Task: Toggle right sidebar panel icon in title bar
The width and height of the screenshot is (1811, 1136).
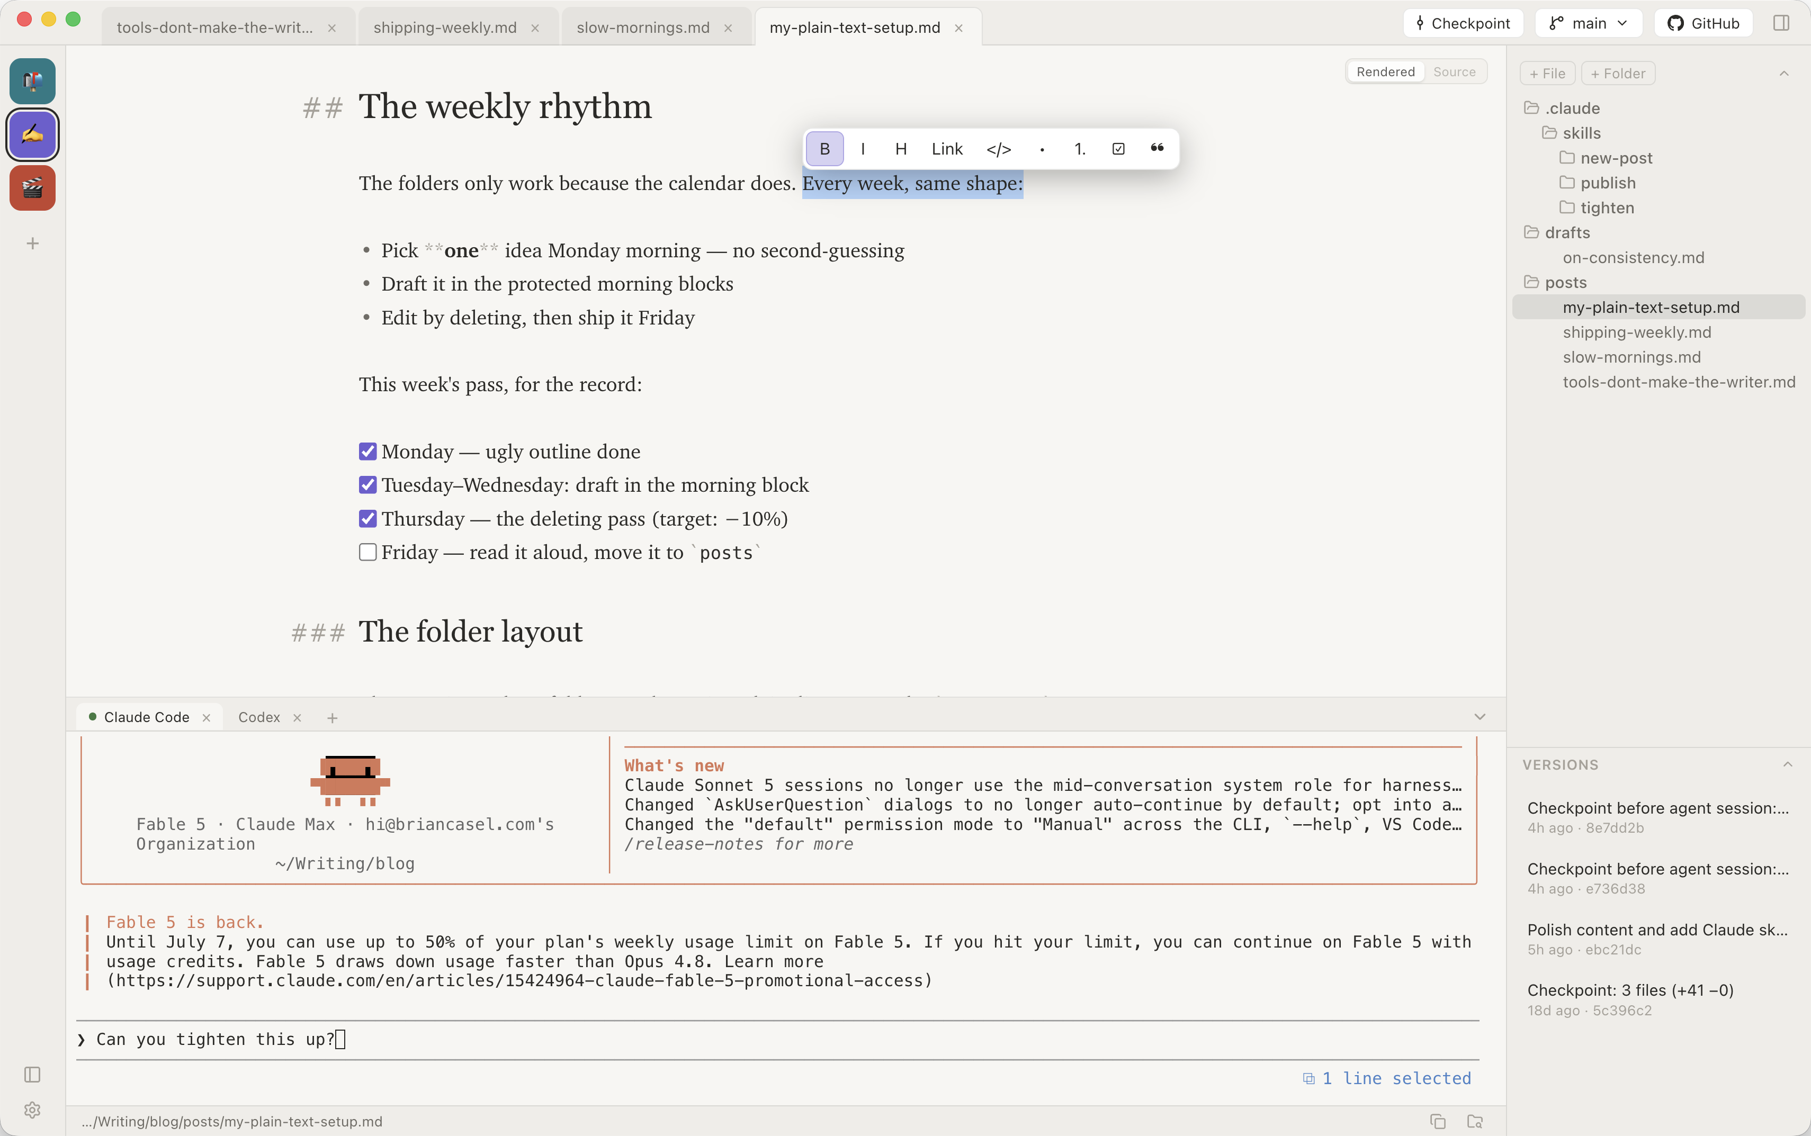Action: point(1781,23)
